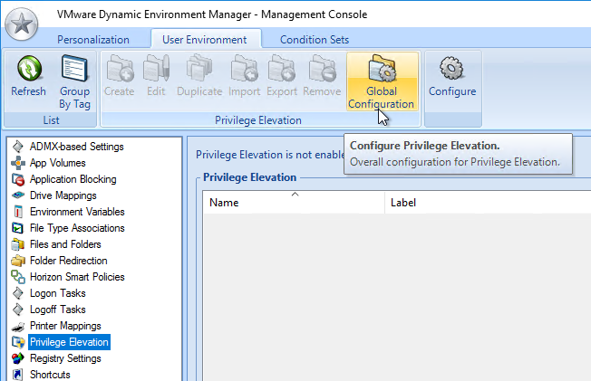
Task: Sort the list by Label column
Action: point(488,203)
